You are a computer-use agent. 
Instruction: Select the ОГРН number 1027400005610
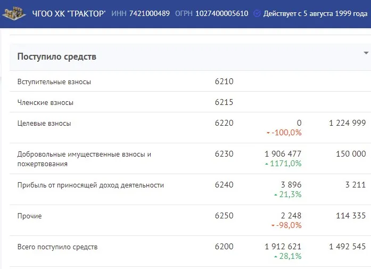[222, 13]
